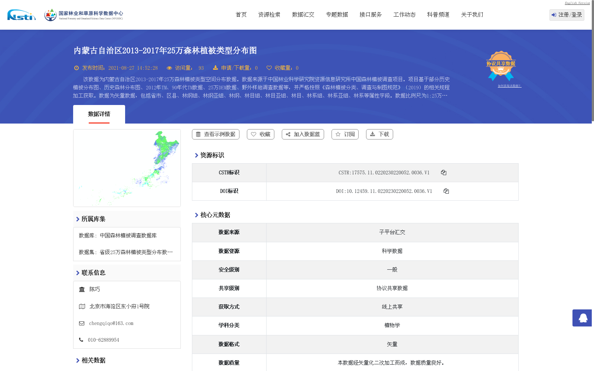Viewport: 594px width, 371px height.
Task: Open the 接口服务 menu item
Action: pyautogui.click(x=371, y=14)
